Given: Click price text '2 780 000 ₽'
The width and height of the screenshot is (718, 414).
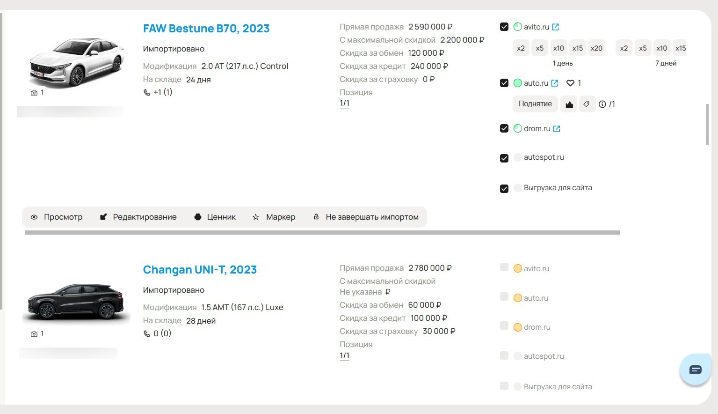Looking at the screenshot, I should tap(430, 268).
